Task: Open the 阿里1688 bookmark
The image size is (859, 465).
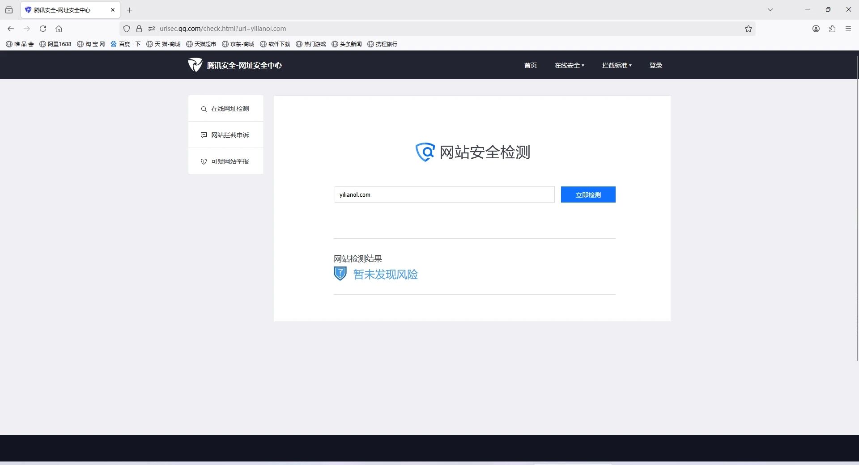Action: click(x=55, y=44)
